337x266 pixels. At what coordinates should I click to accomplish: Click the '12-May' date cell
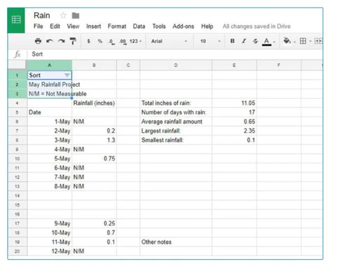[x=49, y=251]
